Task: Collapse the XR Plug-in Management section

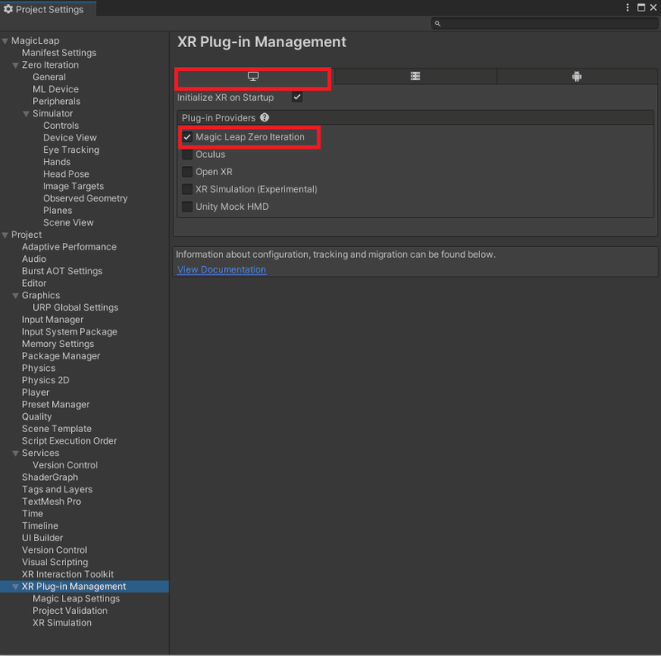Action: [x=16, y=587]
